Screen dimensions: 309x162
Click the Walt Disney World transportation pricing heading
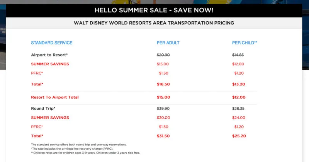tap(154, 23)
